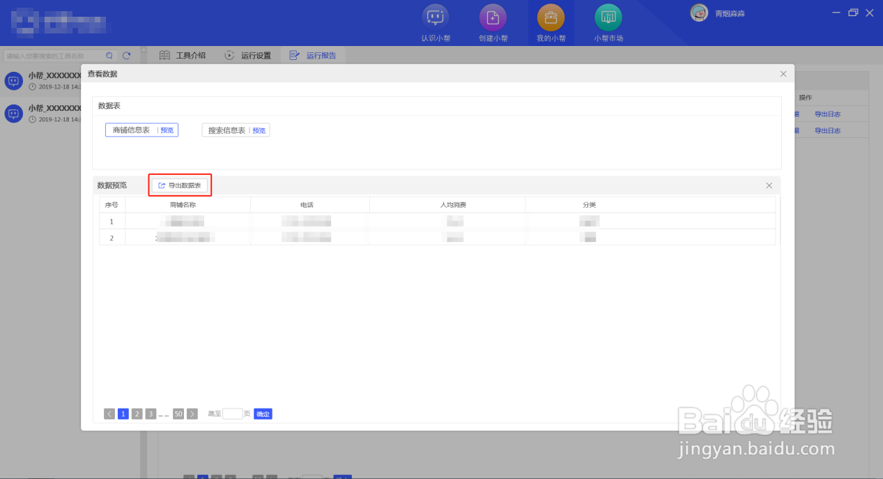Viewport: 883px width, 479px height.
Task: Select page 2 in the dialog pager
Action: (137, 414)
